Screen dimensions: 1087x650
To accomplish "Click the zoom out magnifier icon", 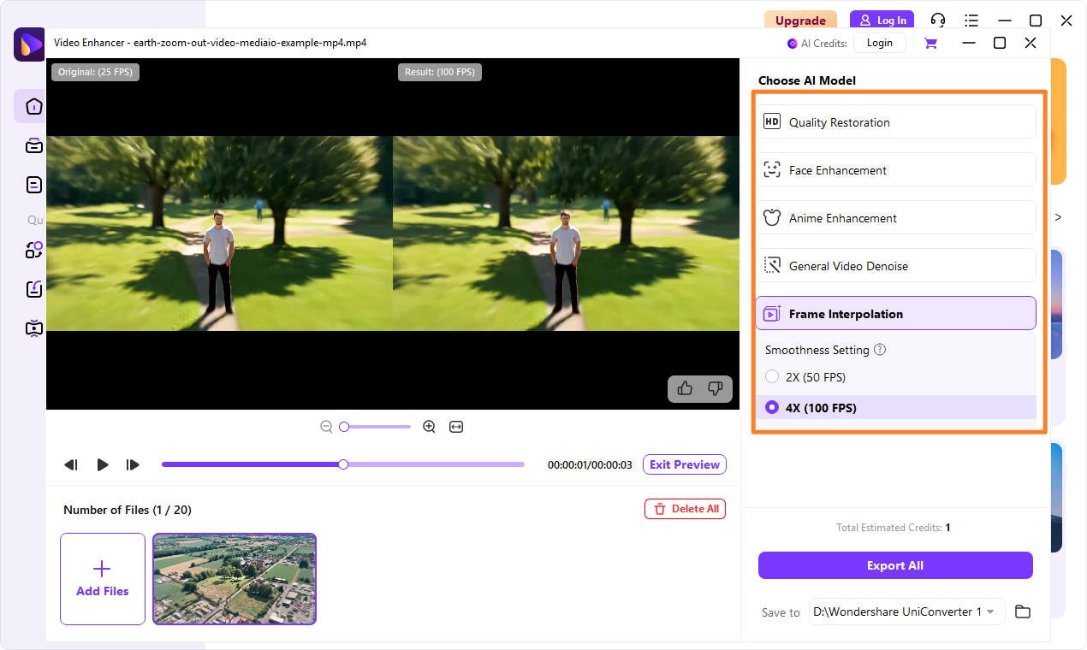I will pos(326,427).
